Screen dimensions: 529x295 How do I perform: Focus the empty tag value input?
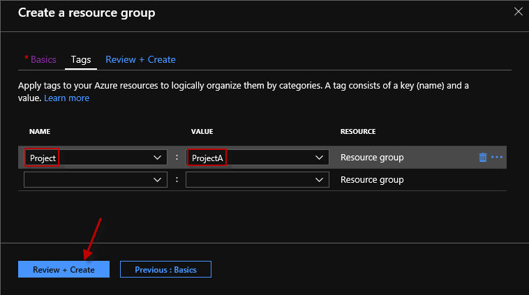coord(258,180)
